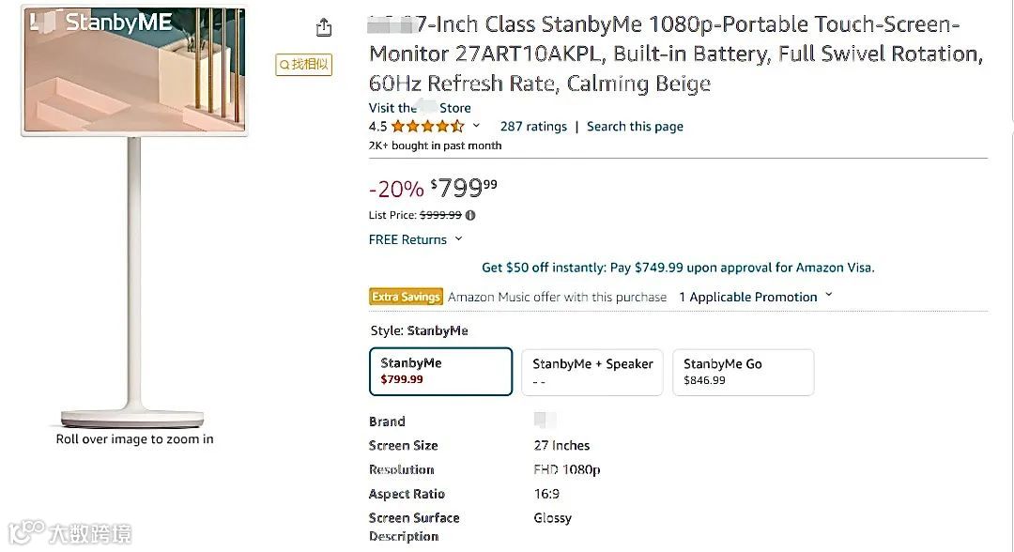Choose the StanbyMe + Speaker style

(592, 372)
